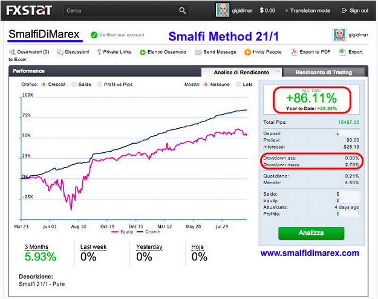Open the Discussioni link
This screenshot has width=378, height=299.
pyautogui.click(x=77, y=52)
